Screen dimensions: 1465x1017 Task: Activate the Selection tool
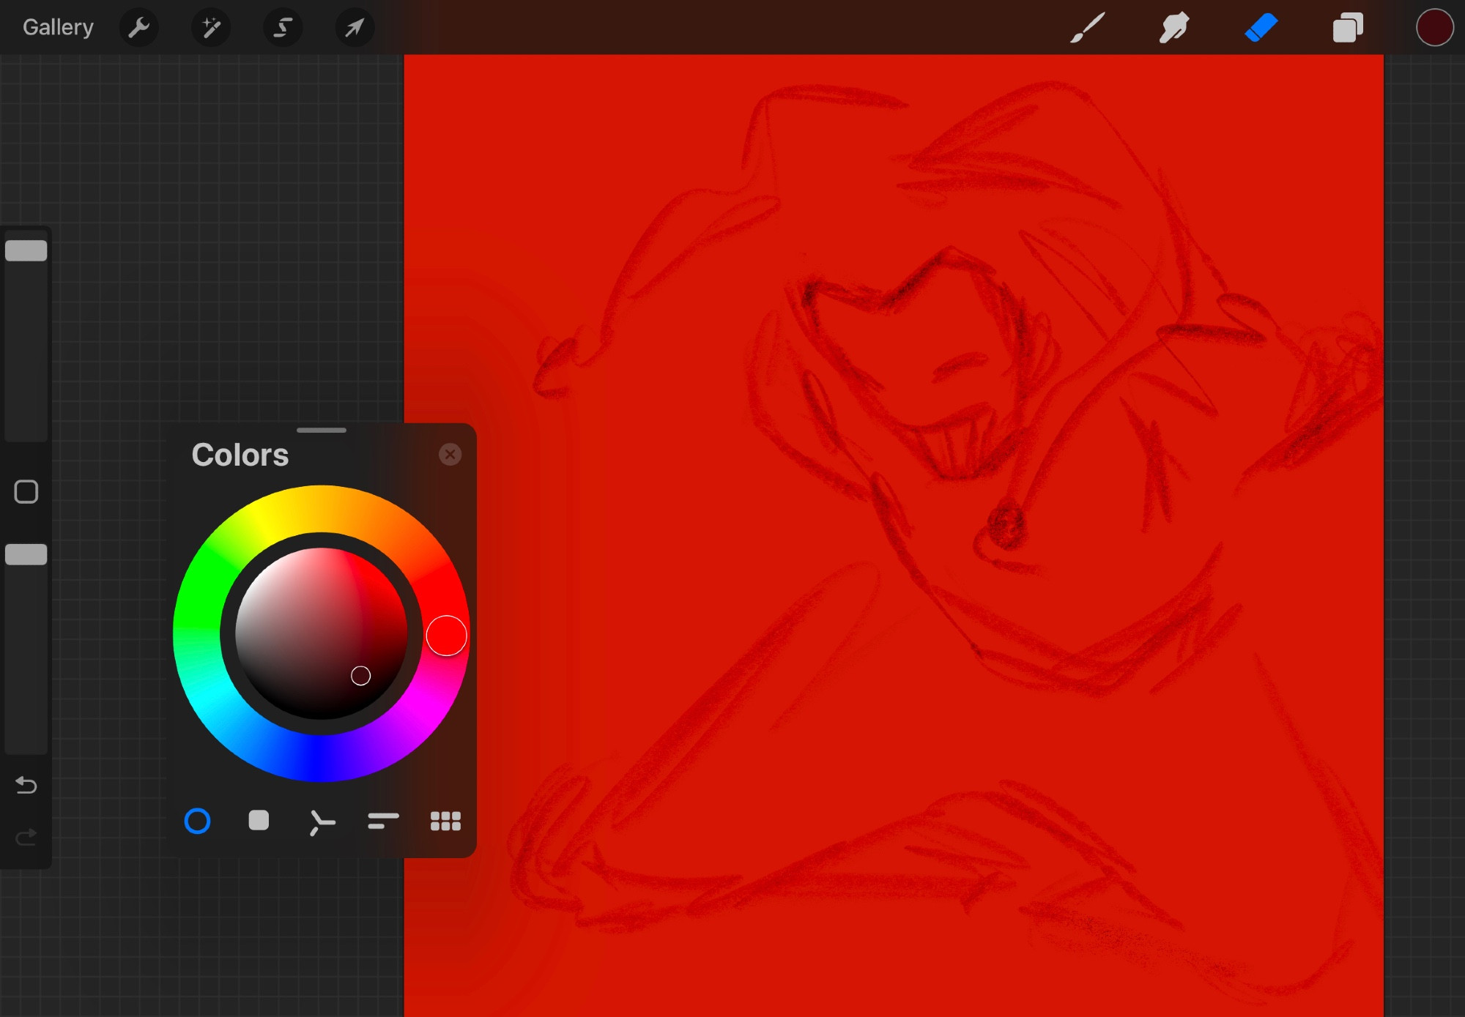pos(283,28)
